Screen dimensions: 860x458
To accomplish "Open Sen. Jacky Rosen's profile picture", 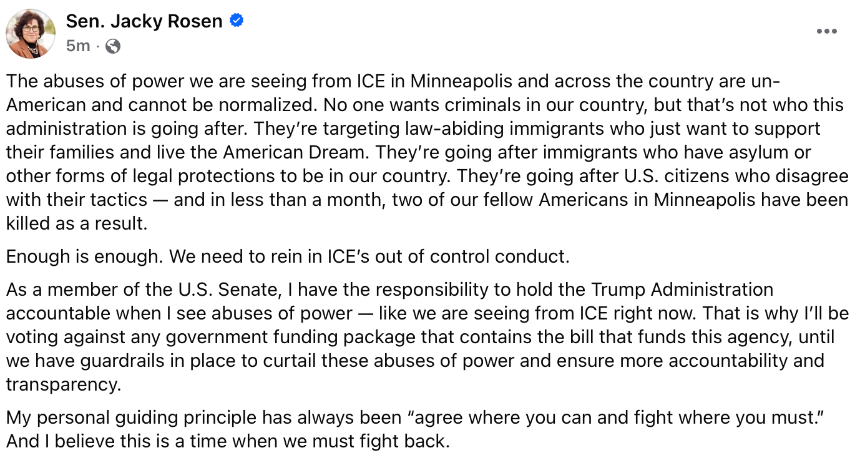I will [31, 34].
